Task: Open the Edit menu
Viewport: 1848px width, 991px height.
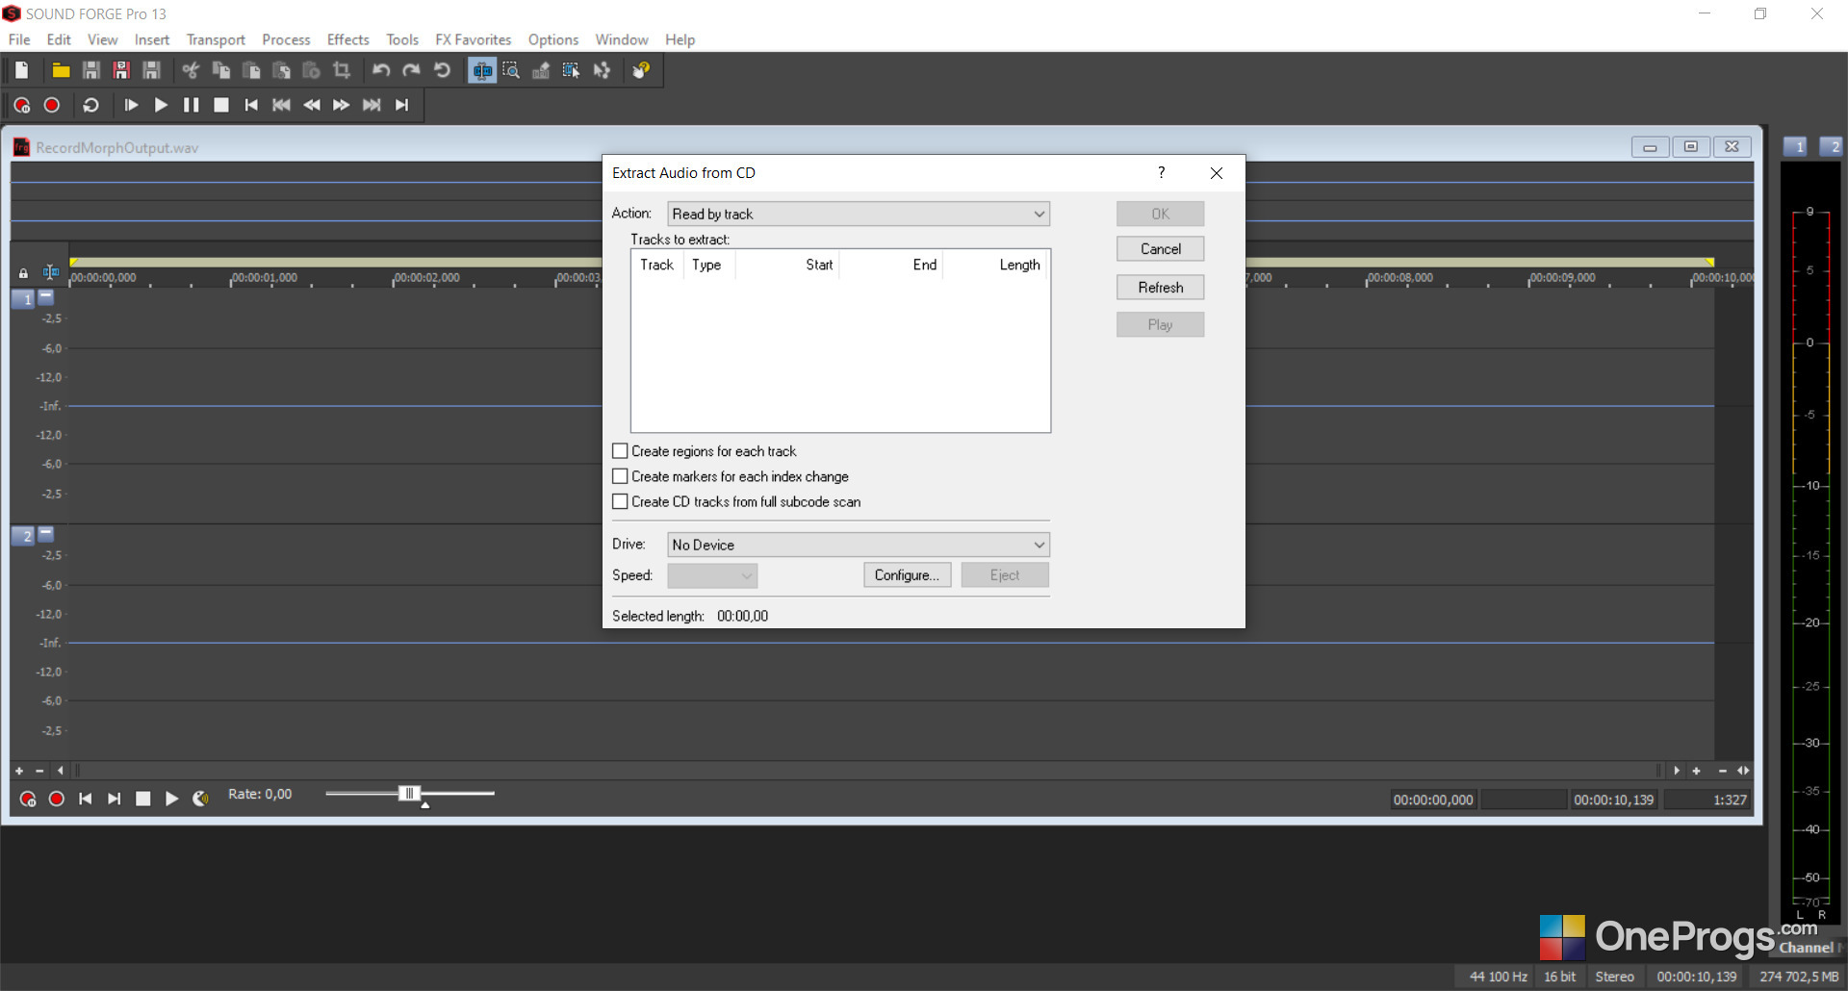Action: coord(59,39)
